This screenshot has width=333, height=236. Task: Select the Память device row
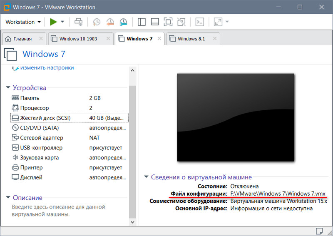(70, 98)
